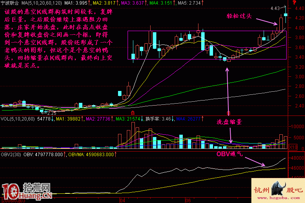
Task: Select the blue MA4: 26277 volume value
Action: pos(188,119)
